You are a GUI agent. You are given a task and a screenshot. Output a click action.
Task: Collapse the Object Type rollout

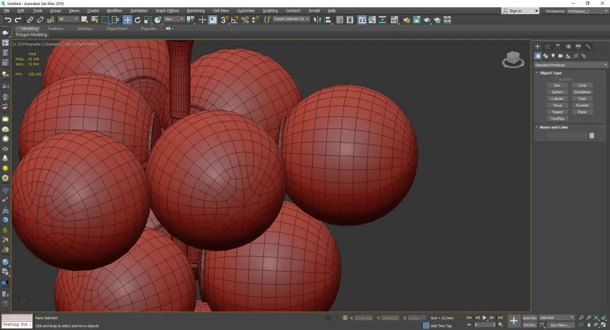coord(551,73)
